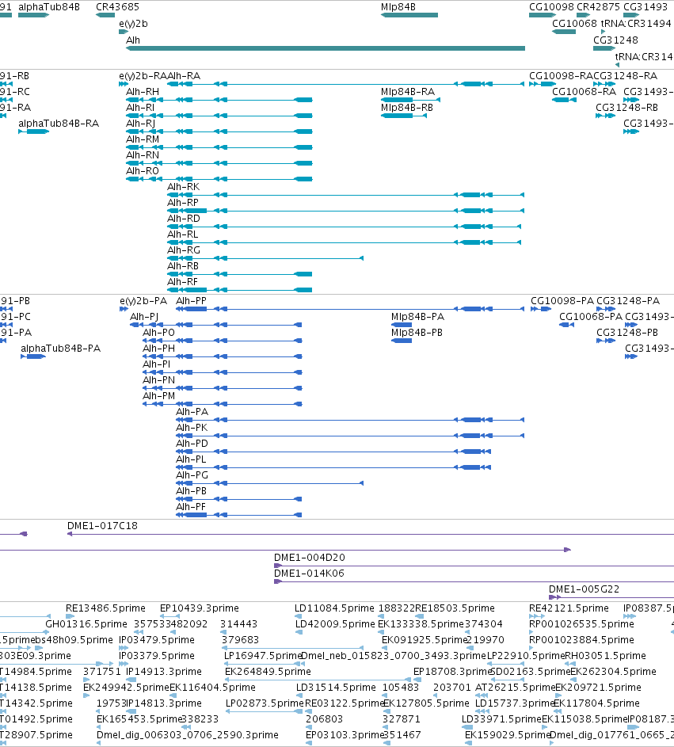This screenshot has height=747, width=674.
Task: Select the Alh-PM protein label
Action: coord(158,396)
